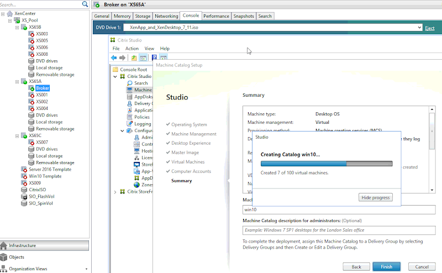Screen dimensions: 442x273
Task: Open Local storage under XS65C
Action: [x=49, y=156]
